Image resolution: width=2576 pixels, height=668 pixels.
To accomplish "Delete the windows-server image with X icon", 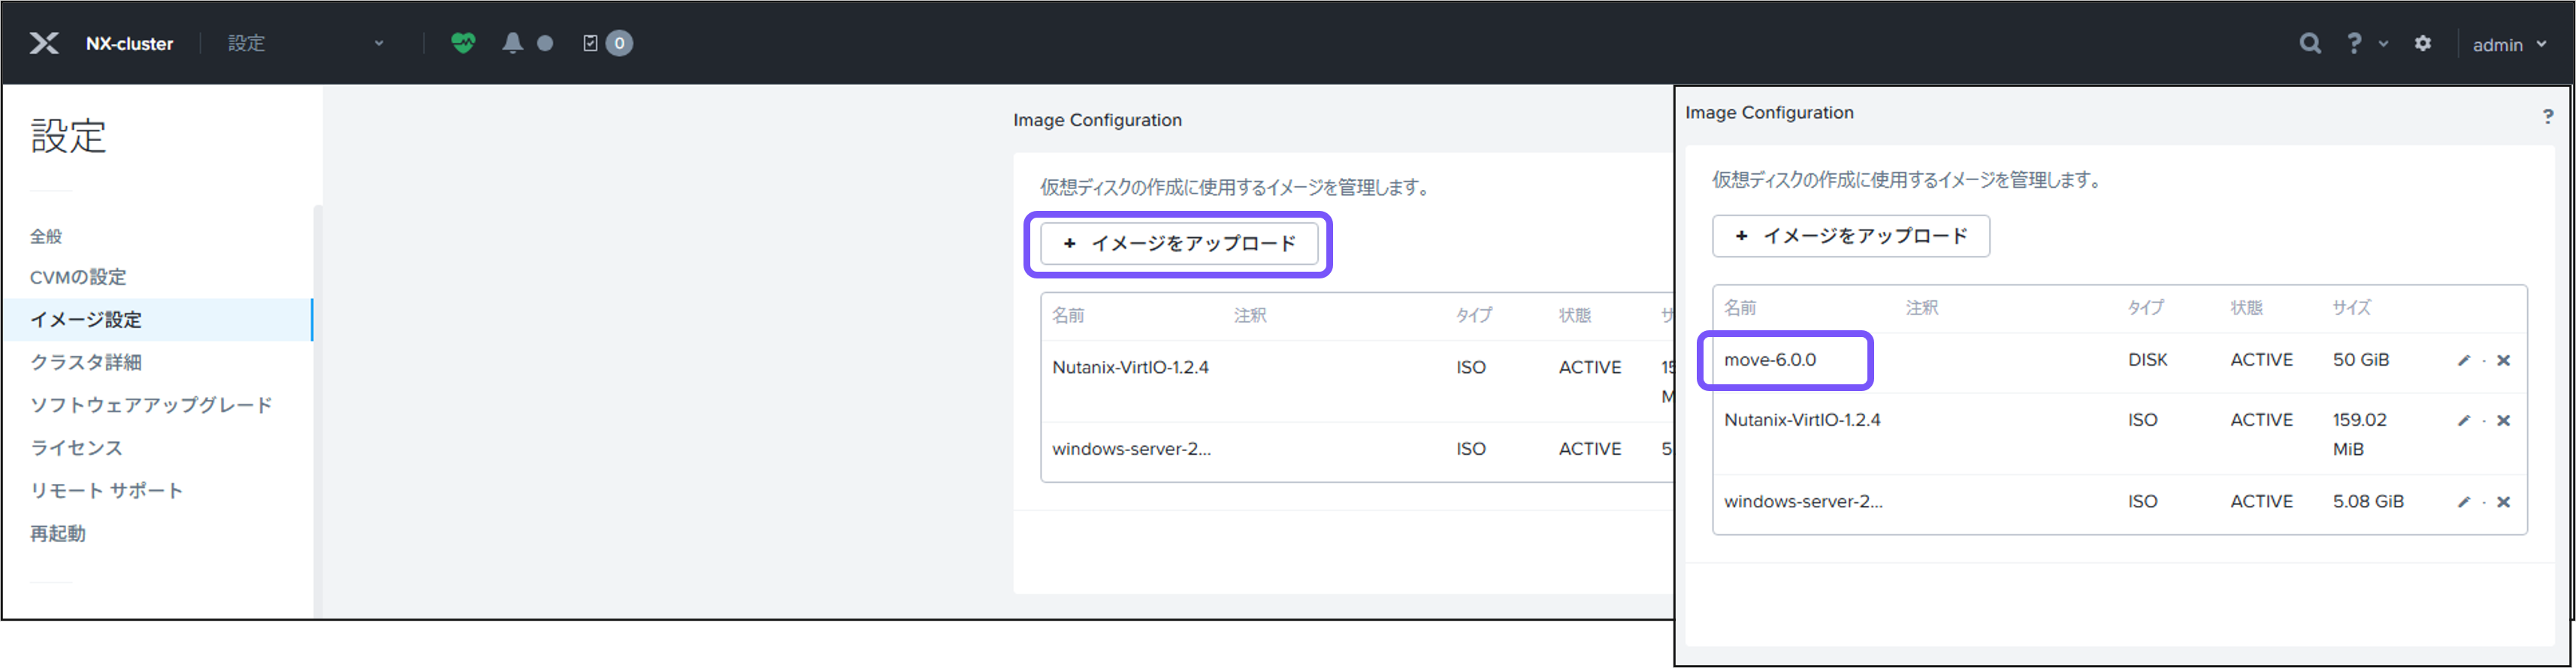I will (2503, 502).
